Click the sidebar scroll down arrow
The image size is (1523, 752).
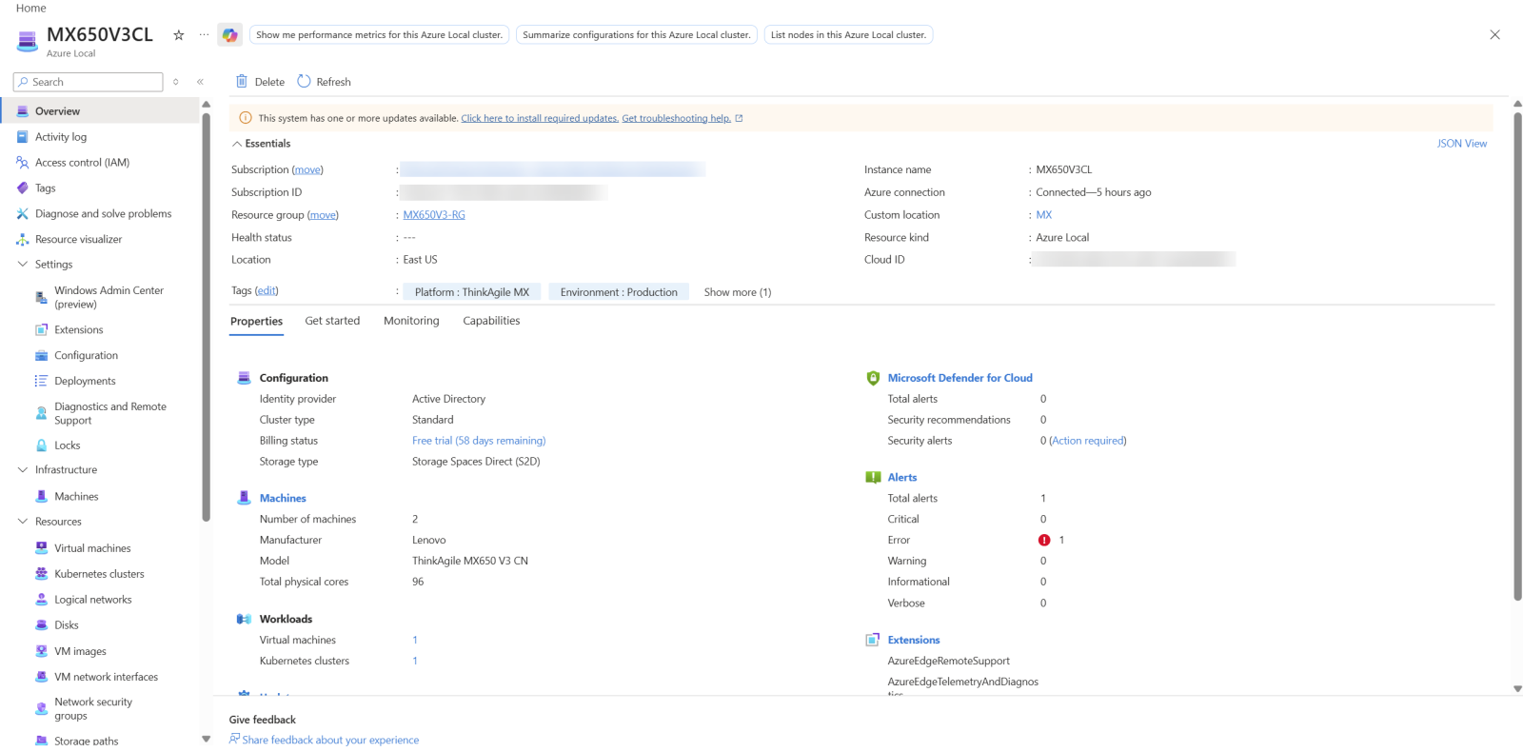tap(206, 739)
